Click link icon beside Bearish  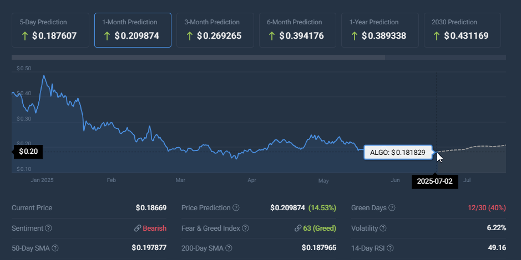click(x=138, y=228)
